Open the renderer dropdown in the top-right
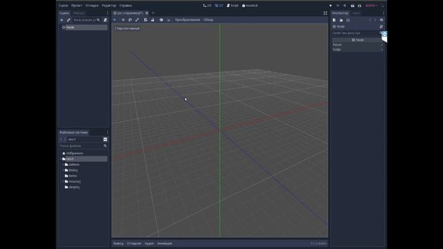Screen dimensions: 443x249 (372, 6)
